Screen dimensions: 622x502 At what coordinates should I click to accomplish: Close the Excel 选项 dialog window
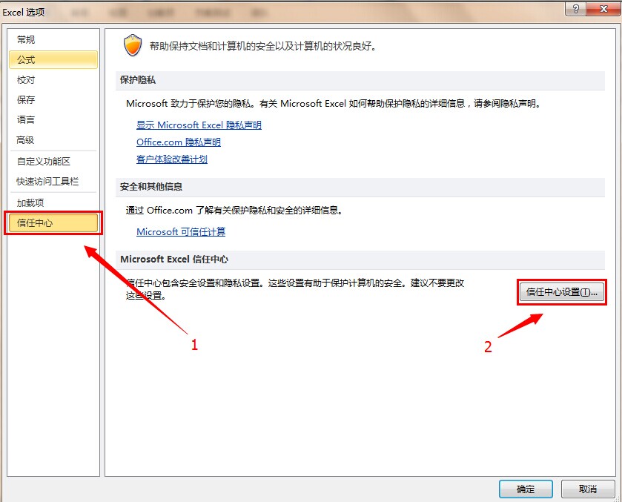pyautogui.click(x=600, y=9)
